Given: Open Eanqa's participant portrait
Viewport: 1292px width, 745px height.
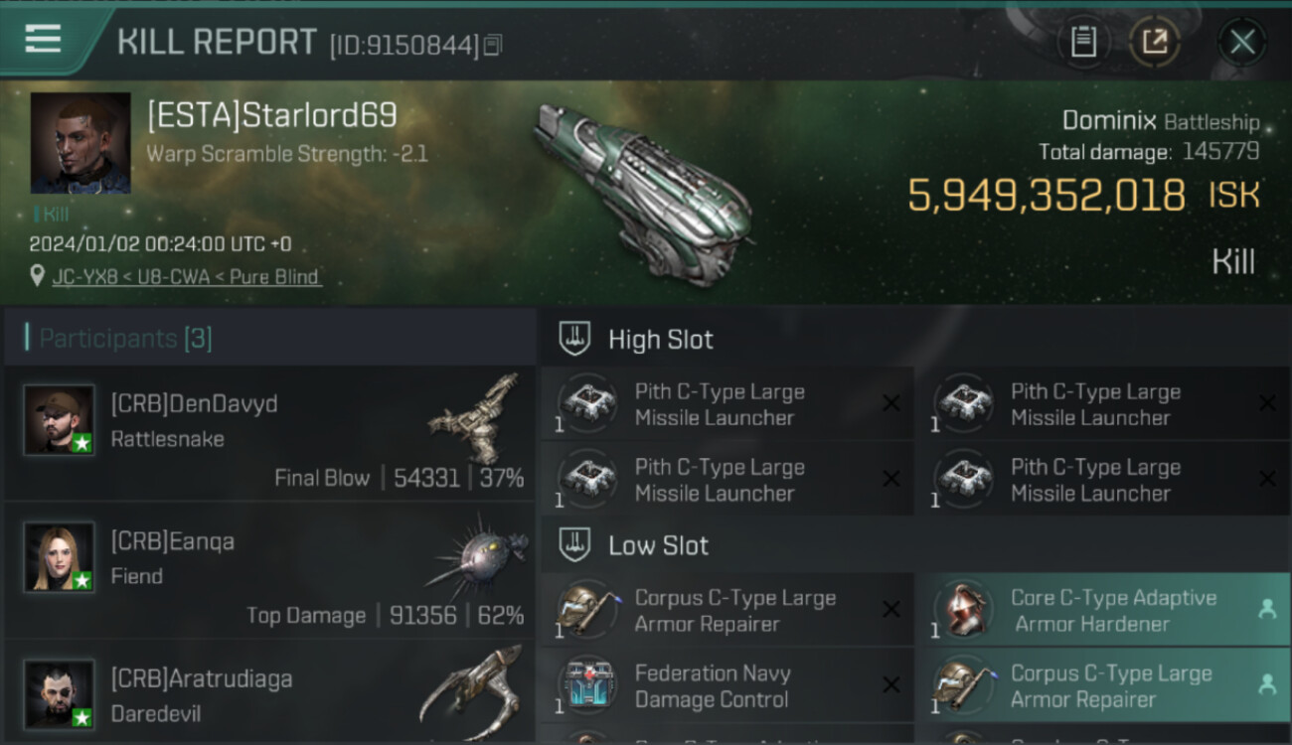Looking at the screenshot, I should (x=60, y=557).
